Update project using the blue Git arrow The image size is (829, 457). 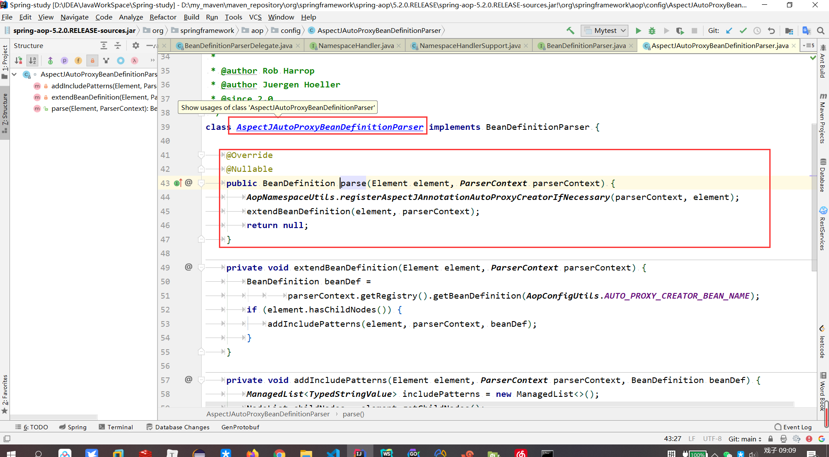[729, 31]
